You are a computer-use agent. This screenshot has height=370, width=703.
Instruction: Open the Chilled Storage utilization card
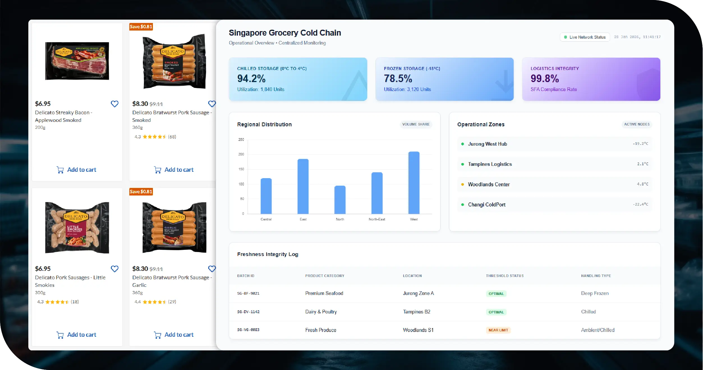298,79
